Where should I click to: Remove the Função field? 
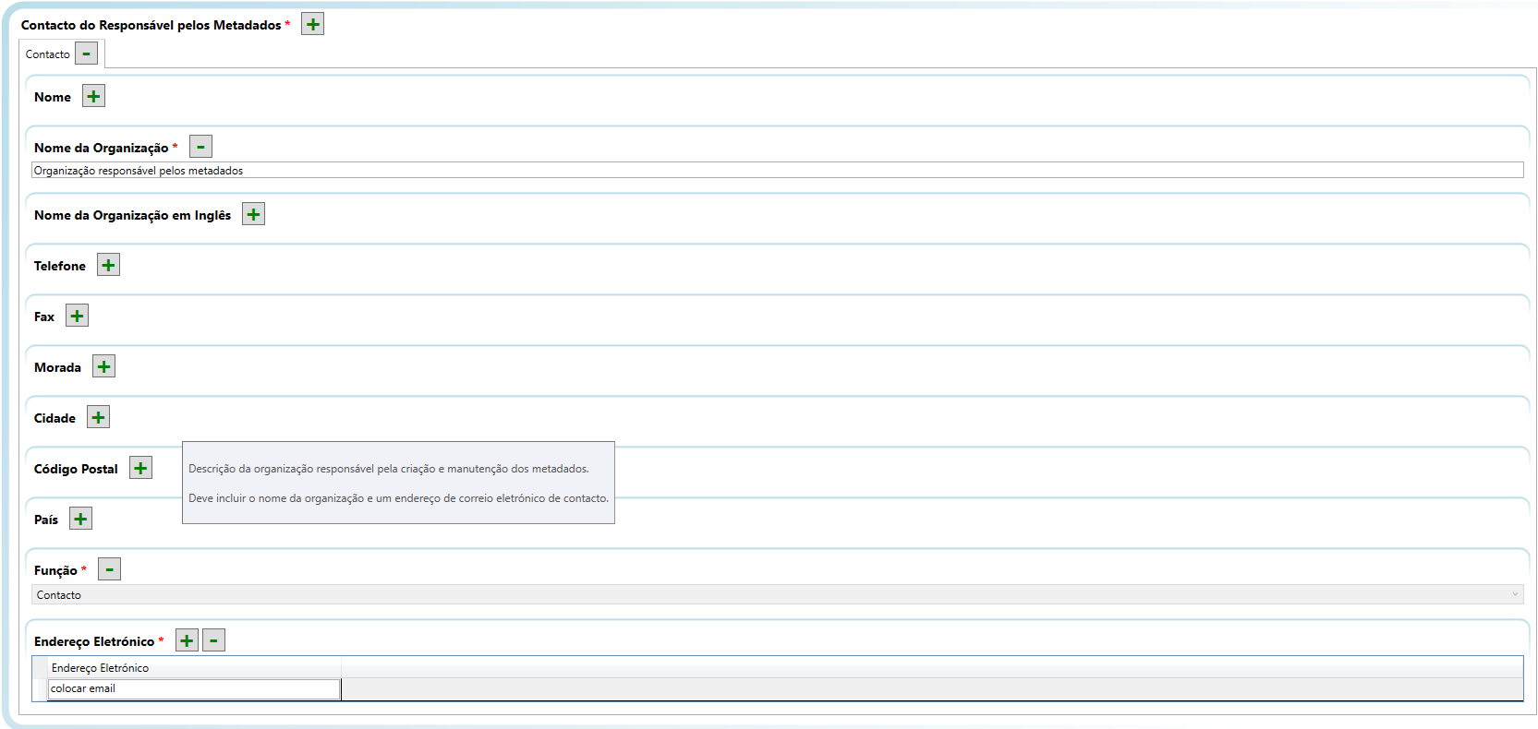(109, 569)
